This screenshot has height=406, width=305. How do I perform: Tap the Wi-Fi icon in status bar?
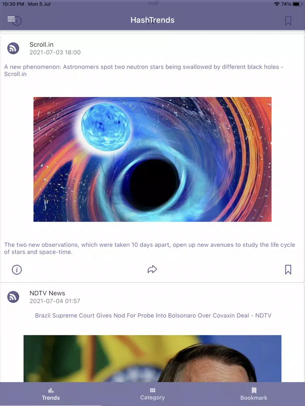coord(277,4)
